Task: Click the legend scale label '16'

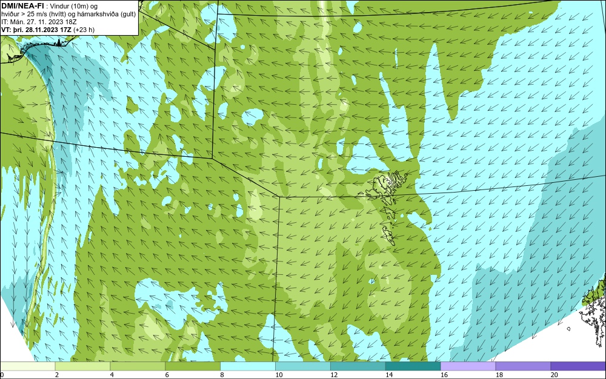Action: pos(444,375)
